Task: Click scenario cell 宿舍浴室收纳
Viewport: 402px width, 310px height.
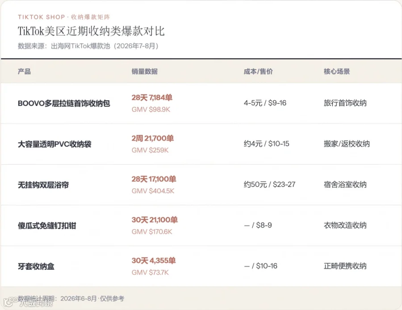Action: click(345, 184)
